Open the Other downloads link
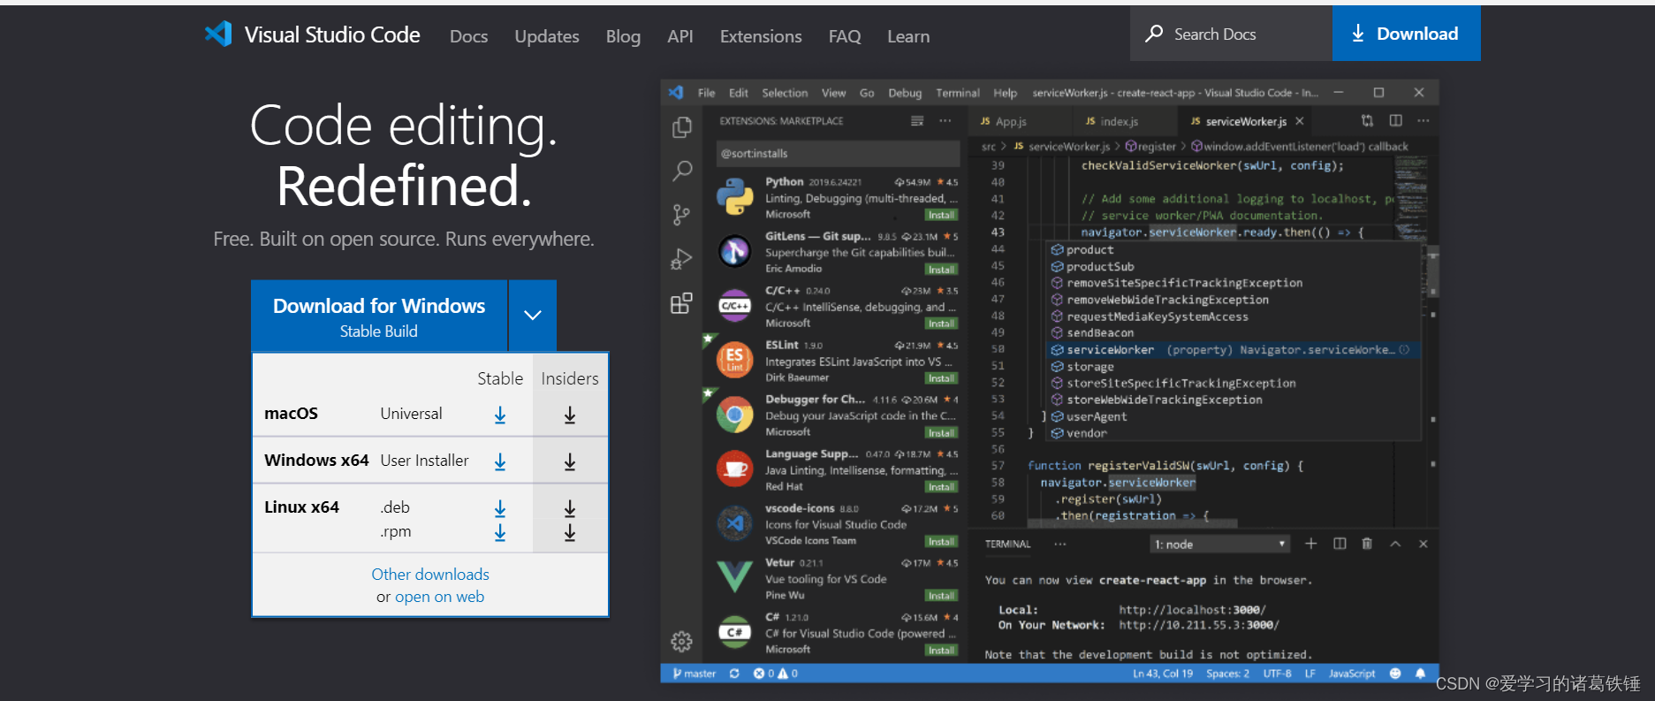 [430, 575]
